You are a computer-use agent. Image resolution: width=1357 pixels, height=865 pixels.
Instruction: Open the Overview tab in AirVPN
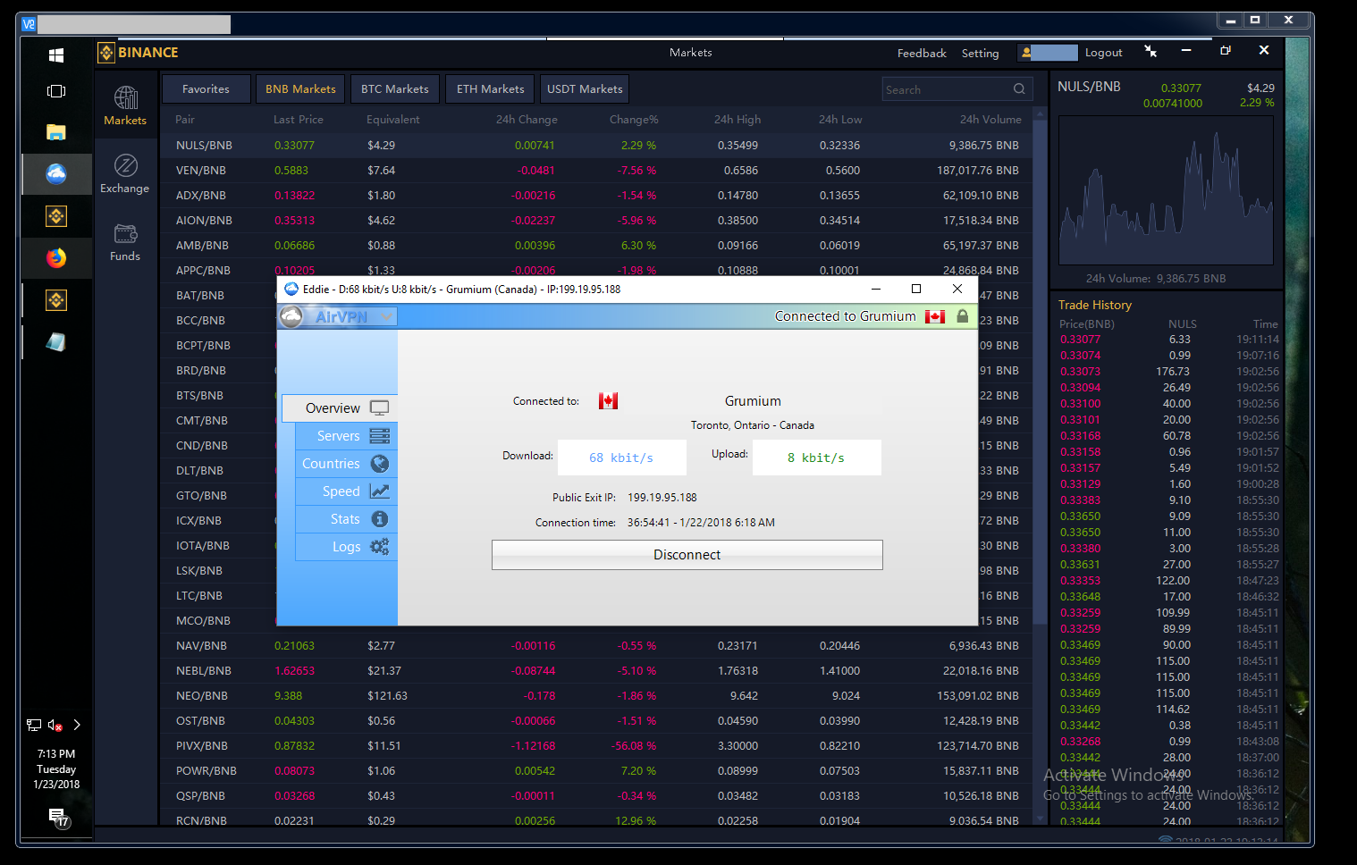340,408
